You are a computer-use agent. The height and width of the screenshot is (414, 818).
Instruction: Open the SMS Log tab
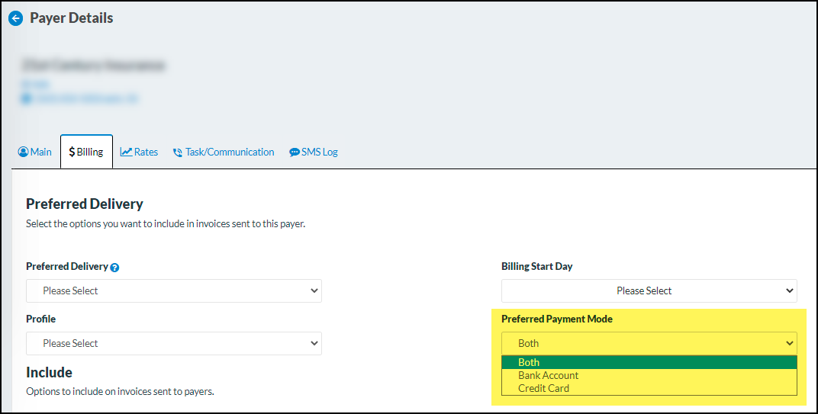tap(319, 152)
